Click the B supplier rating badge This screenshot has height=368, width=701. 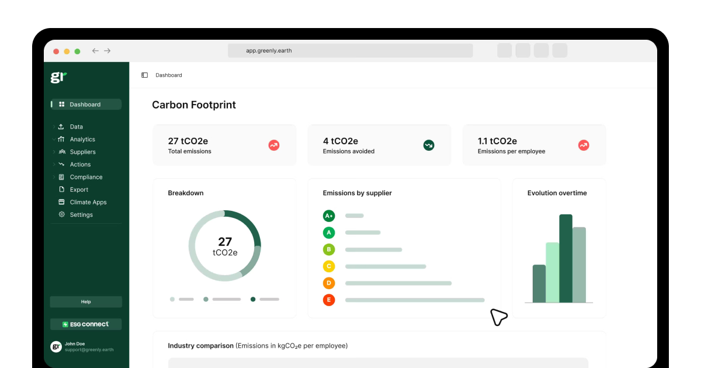(329, 249)
